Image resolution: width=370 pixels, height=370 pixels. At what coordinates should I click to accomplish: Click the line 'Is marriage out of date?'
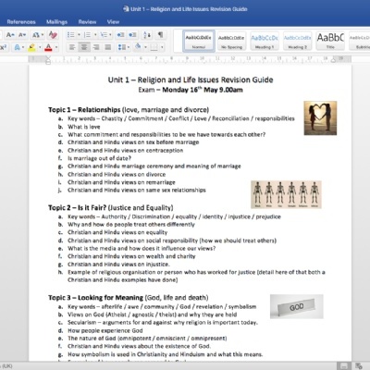tap(99, 158)
